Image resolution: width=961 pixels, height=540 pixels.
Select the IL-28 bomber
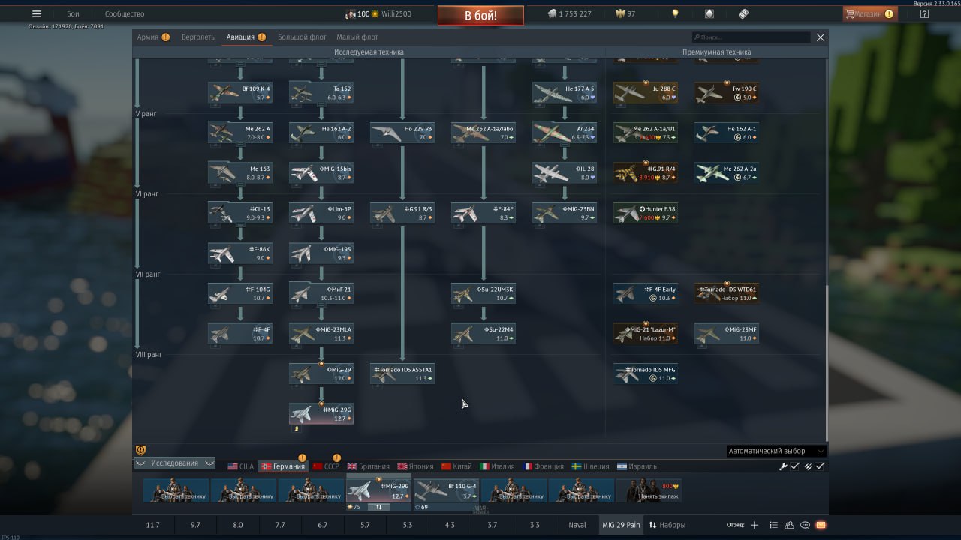(x=564, y=173)
